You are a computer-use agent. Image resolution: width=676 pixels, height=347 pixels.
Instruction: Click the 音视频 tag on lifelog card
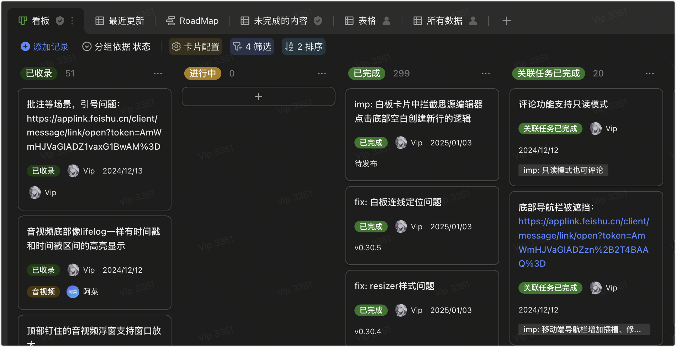click(43, 292)
